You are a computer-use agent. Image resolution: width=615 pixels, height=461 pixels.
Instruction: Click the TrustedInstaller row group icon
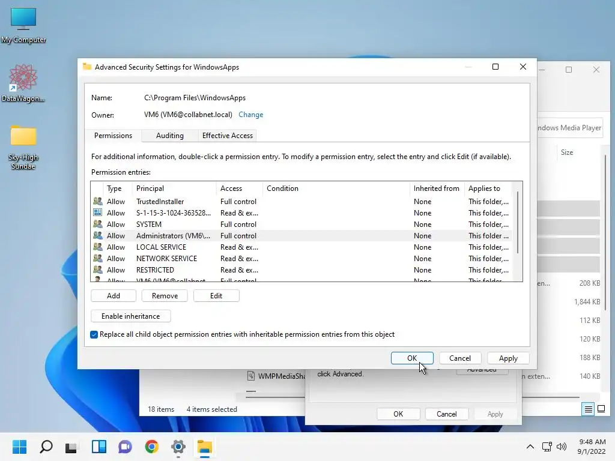point(98,202)
